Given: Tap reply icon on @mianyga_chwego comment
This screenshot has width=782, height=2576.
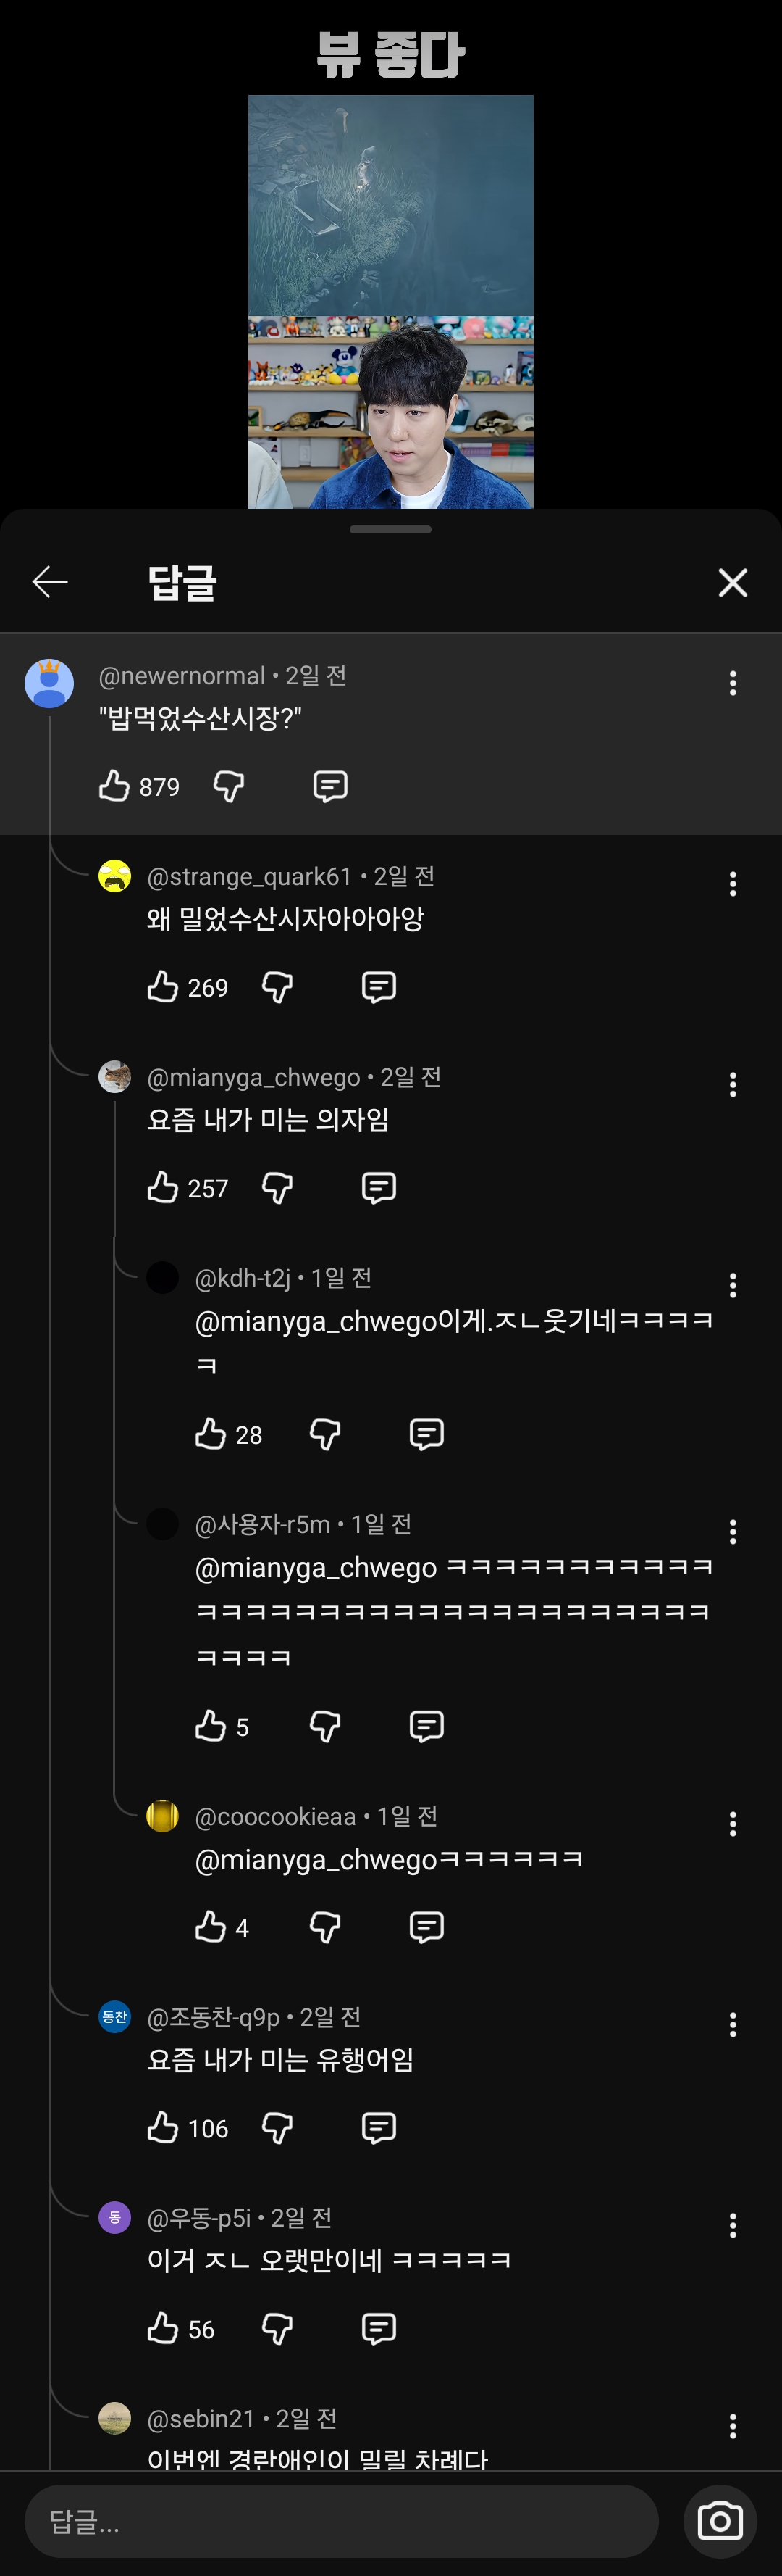Looking at the screenshot, I should (x=379, y=1188).
